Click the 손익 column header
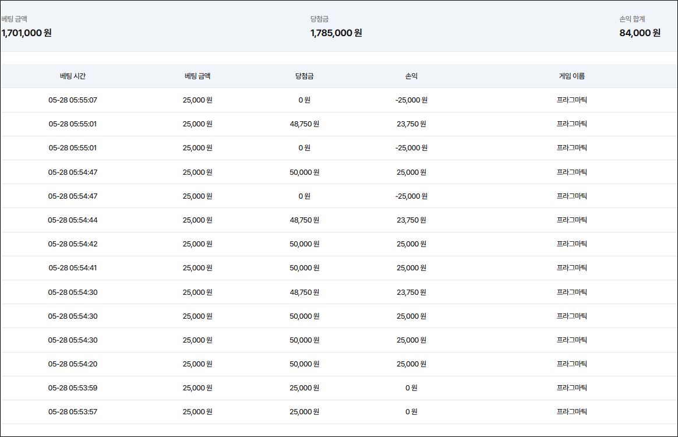The height and width of the screenshot is (437, 678). 411,76
